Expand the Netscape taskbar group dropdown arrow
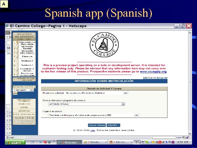This screenshot has height=148, width=197. (x=80, y=142)
